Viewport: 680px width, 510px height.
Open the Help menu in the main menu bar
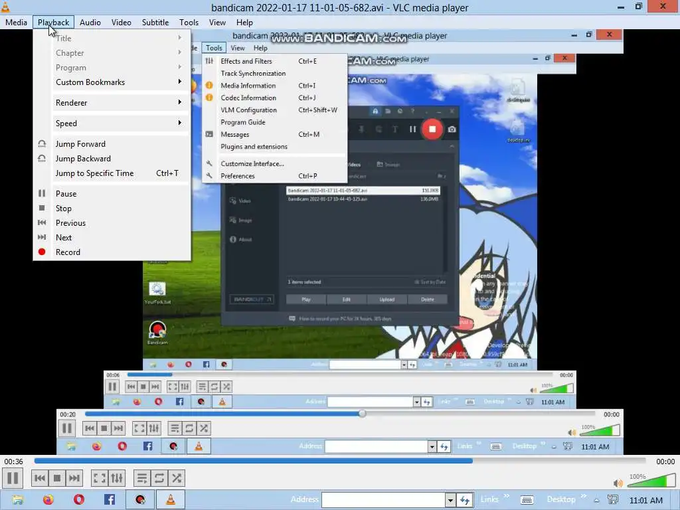[x=244, y=23]
